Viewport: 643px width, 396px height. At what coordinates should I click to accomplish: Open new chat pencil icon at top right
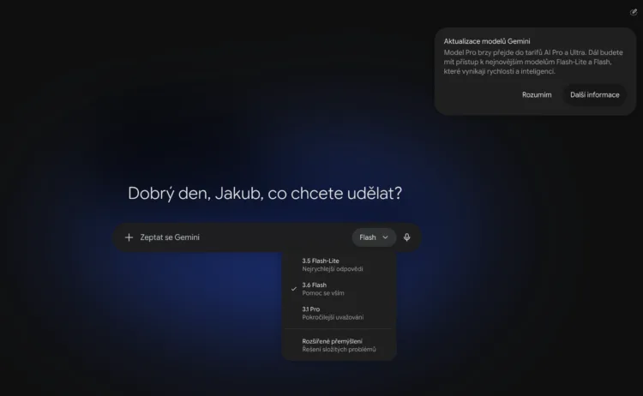634,12
